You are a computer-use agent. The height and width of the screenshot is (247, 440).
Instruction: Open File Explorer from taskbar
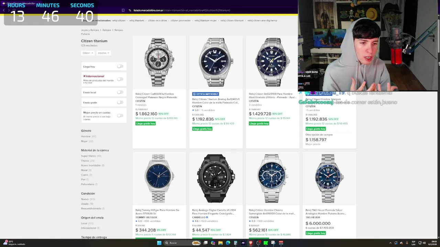click(x=220, y=243)
